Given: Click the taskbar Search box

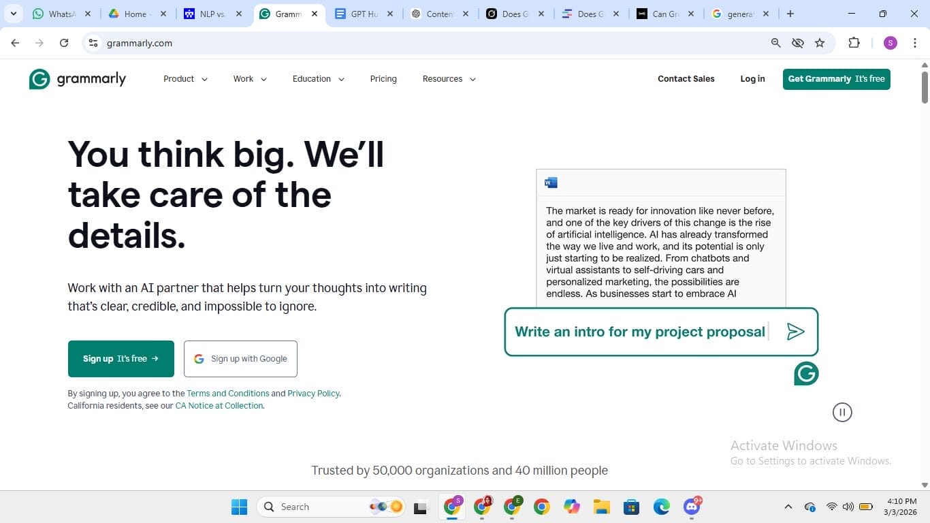Looking at the screenshot, I should coord(332,507).
